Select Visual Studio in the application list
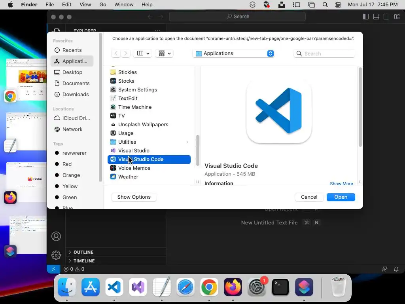405x304 pixels. point(149,150)
